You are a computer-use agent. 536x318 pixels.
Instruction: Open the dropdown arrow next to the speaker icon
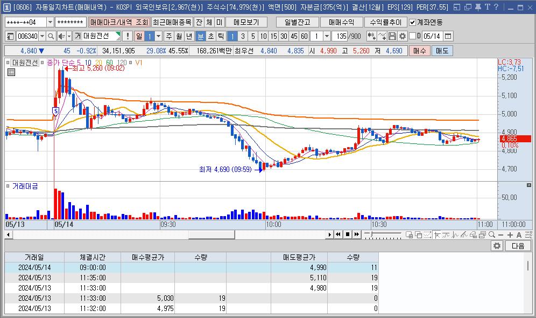69,36
